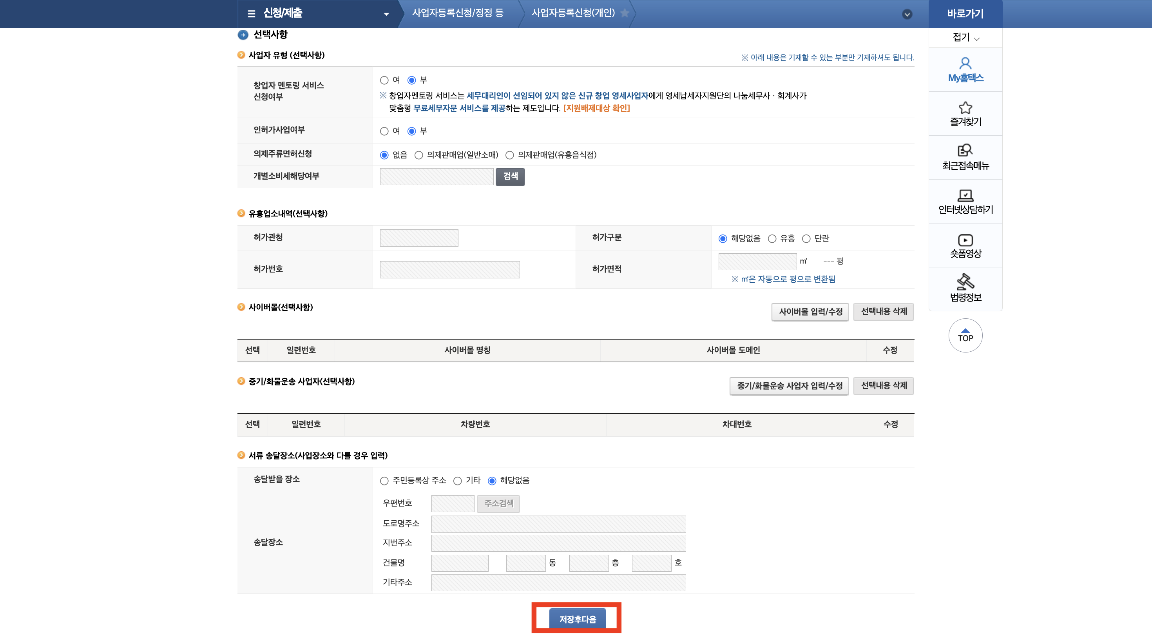This screenshot has width=1152, height=634.
Task: Click the TOP scroll-up circle button
Action: (965, 335)
